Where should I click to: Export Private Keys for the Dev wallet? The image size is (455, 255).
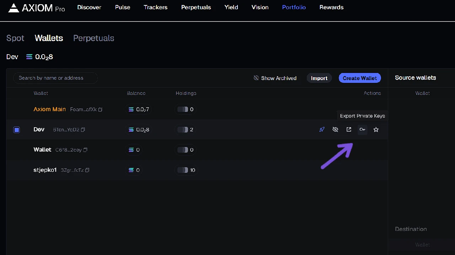(362, 129)
